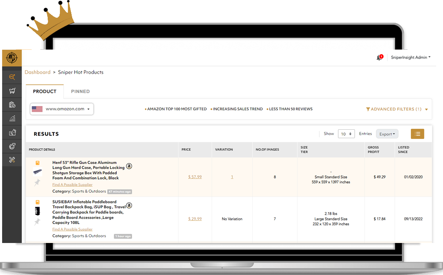Change the Show entries count selector

346,134
